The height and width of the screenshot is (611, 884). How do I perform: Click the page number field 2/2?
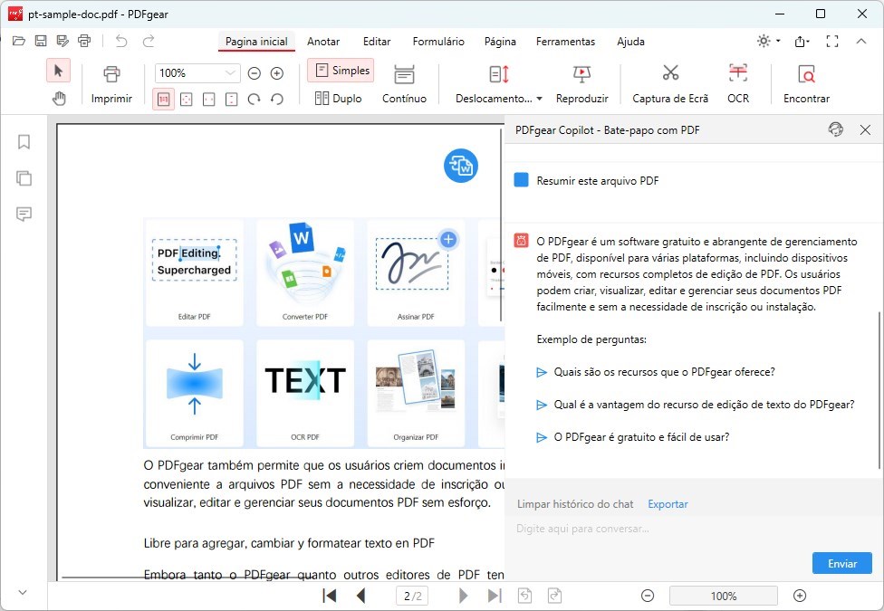point(412,596)
